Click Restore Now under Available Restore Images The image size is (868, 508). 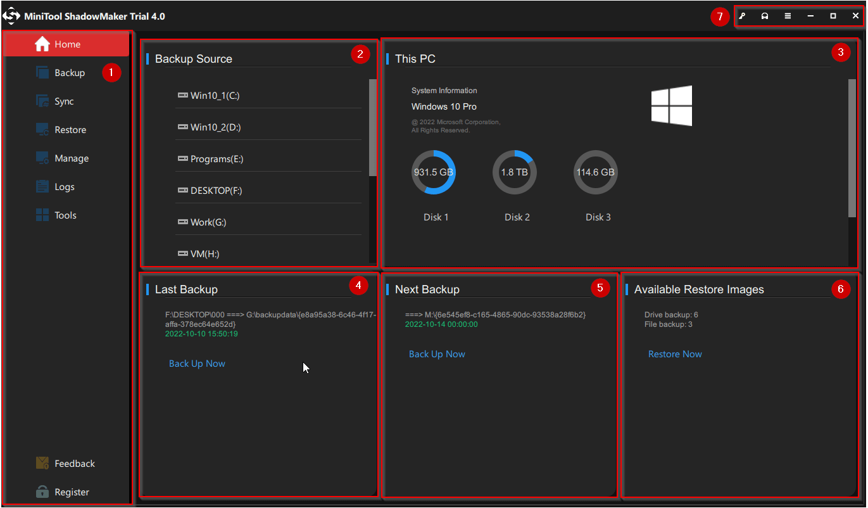[x=675, y=353]
